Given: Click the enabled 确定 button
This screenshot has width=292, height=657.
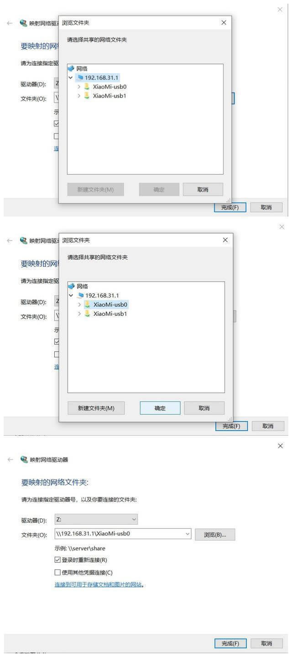Looking at the screenshot, I should 160,408.
